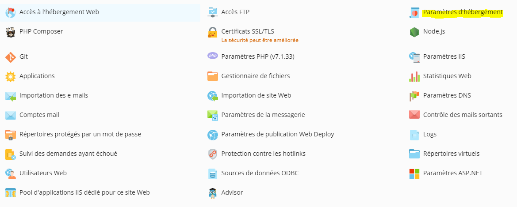The width and height of the screenshot is (517, 207).
Task: Click the Git diamond icon
Action: click(x=11, y=57)
